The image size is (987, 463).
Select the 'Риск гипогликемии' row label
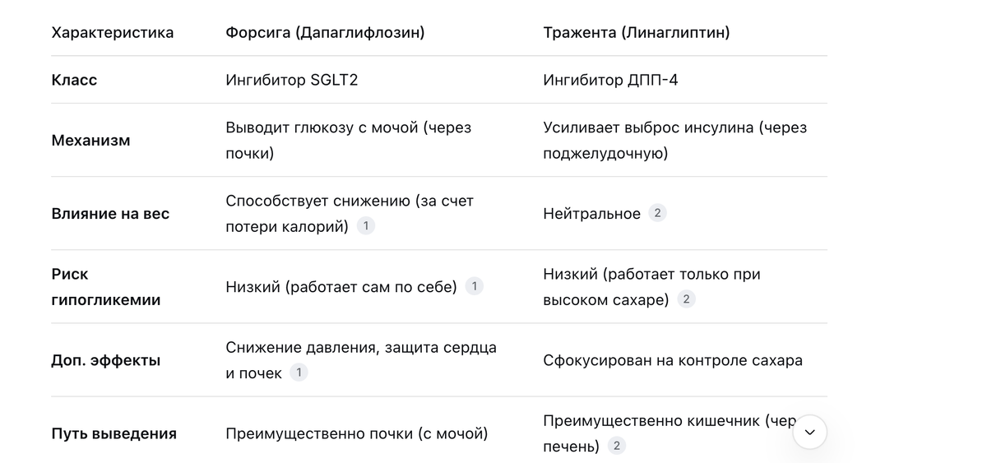[x=106, y=287]
